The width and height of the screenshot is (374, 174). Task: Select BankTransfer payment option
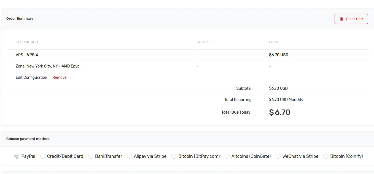(x=91, y=156)
